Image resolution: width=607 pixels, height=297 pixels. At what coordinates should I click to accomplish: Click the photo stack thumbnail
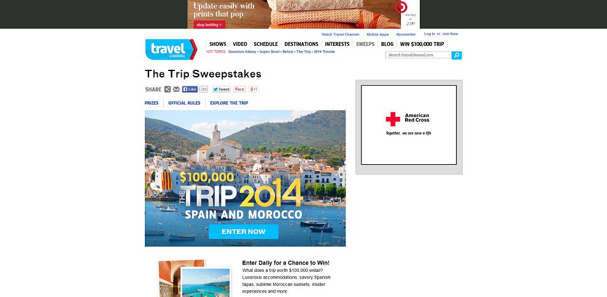(195, 278)
